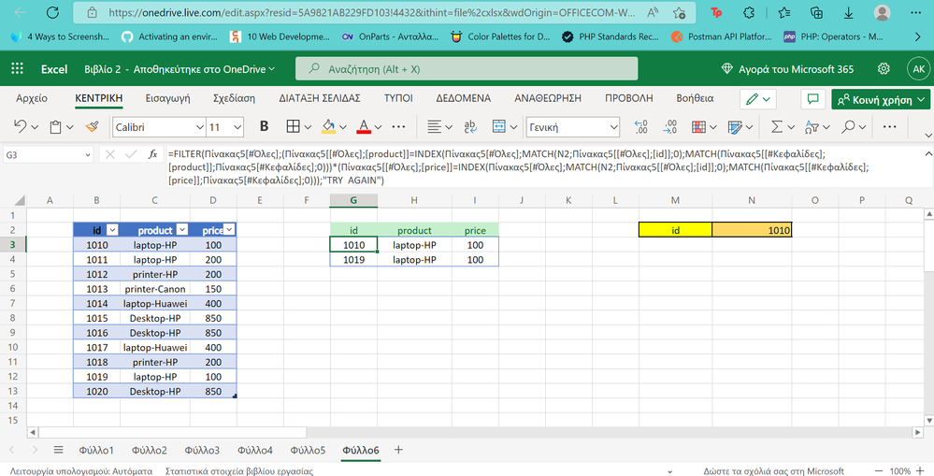Click increase decimal places icon
Viewport: 934px width, 476px height.
point(641,126)
